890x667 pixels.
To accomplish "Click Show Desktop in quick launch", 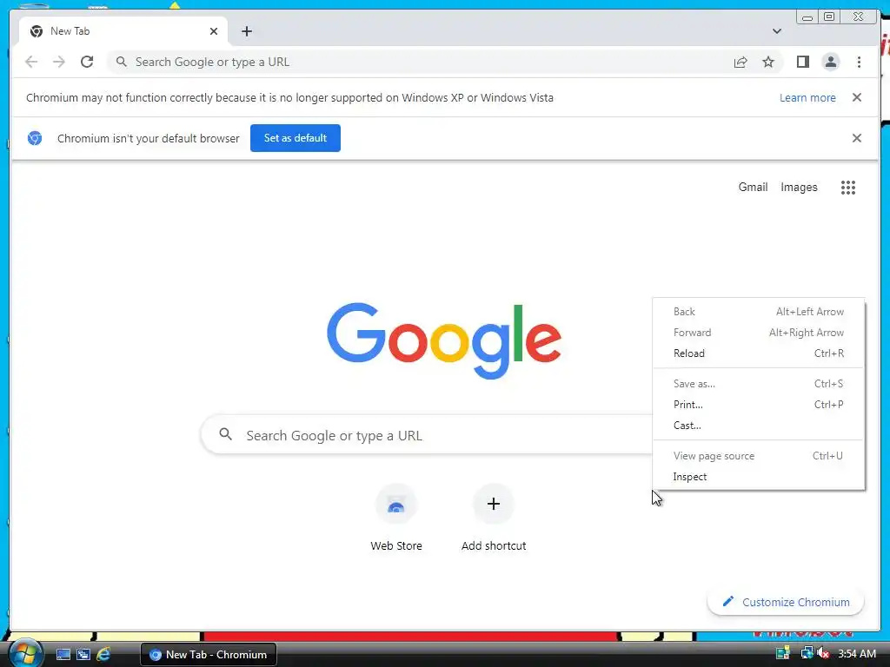I will (63, 655).
